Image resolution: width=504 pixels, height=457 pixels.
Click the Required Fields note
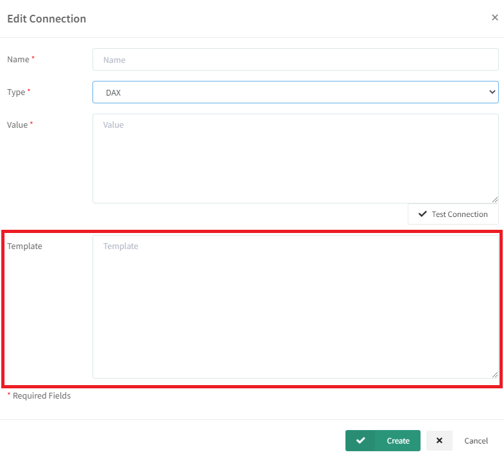(x=39, y=395)
